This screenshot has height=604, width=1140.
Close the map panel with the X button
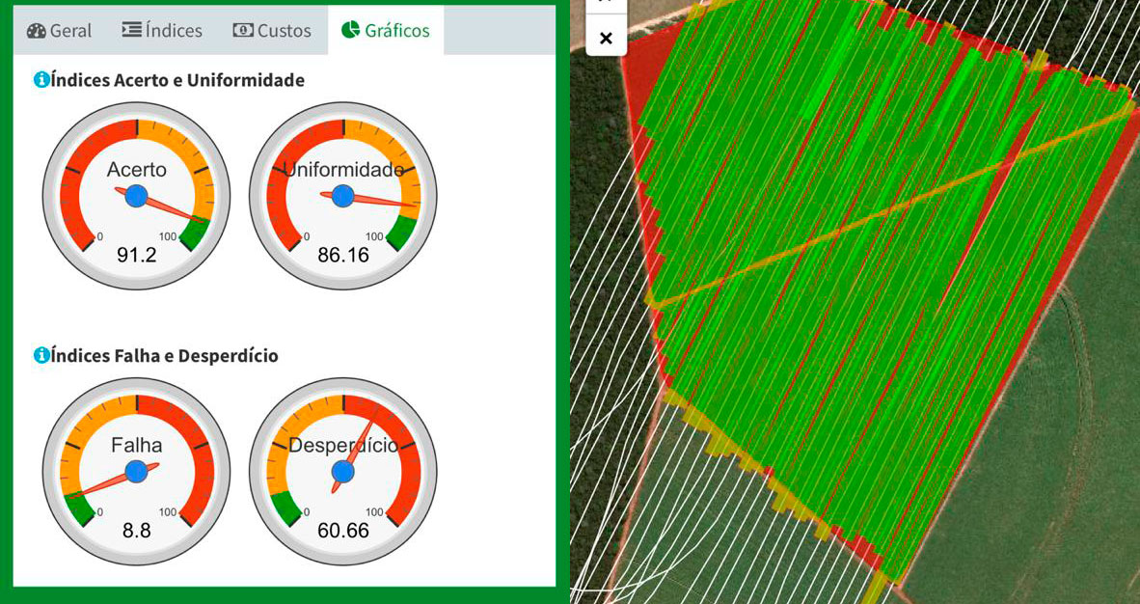(606, 38)
